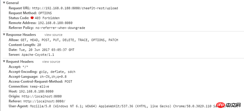Click the Request Method OPTIONS value
244x111 pixels.
coord(45,13)
